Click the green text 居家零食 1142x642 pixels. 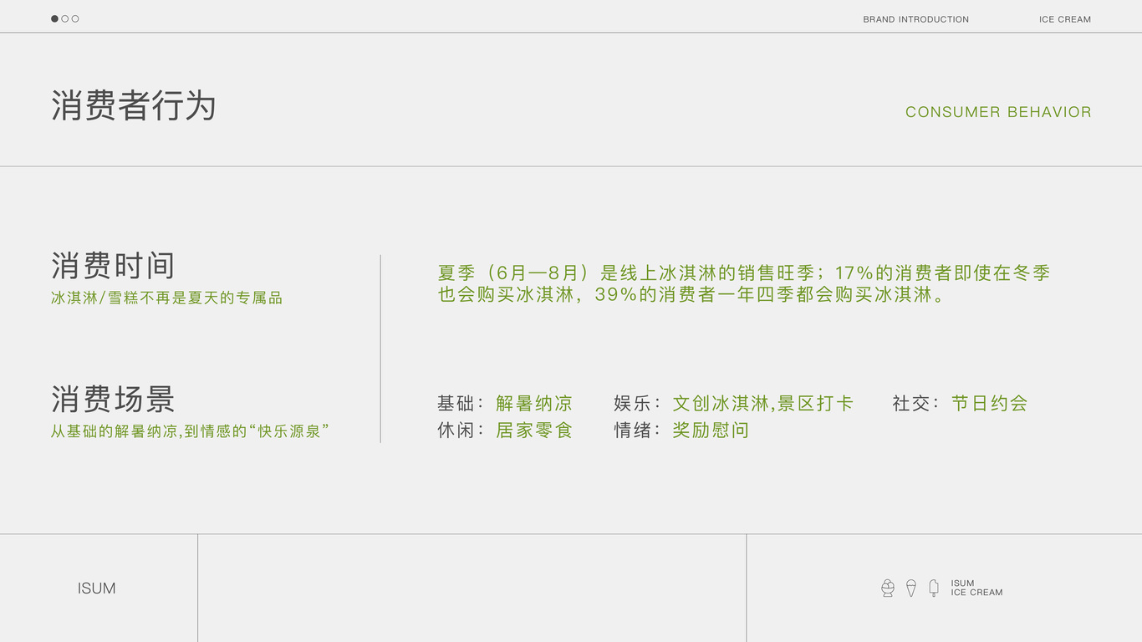click(534, 431)
